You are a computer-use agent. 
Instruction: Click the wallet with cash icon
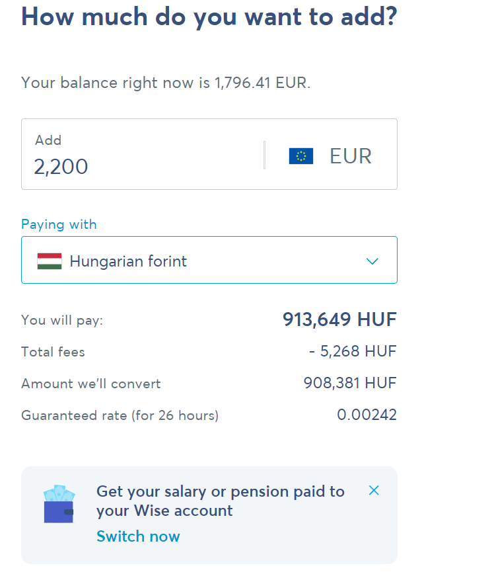[x=59, y=504]
